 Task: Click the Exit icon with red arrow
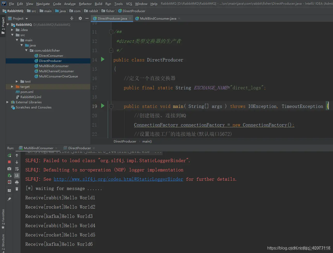click(x=9, y=182)
